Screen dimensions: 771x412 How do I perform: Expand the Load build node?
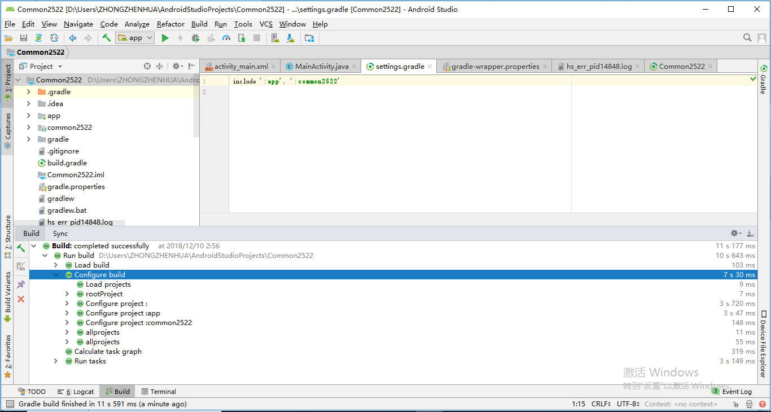click(56, 265)
